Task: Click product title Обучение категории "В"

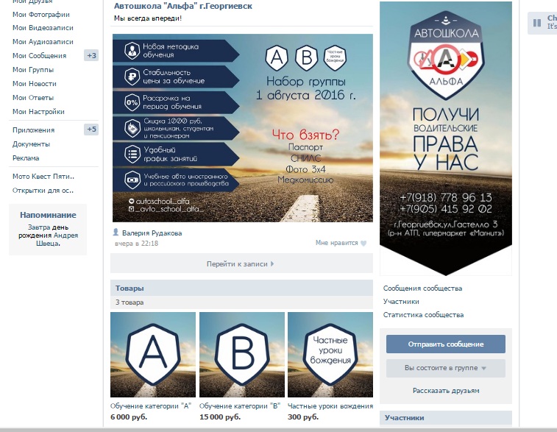Action: point(240,406)
